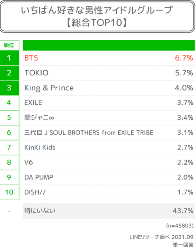Select rank number 3 green cell
The height and width of the screenshot is (249, 196).
coord(10,88)
